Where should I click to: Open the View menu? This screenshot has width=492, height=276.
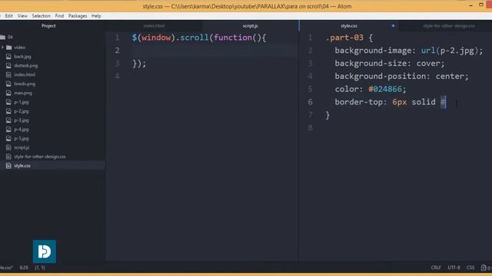click(x=22, y=15)
